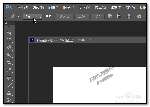Select the Magic Wand tool
This screenshot has height=107, width=150.
click(9, 55)
